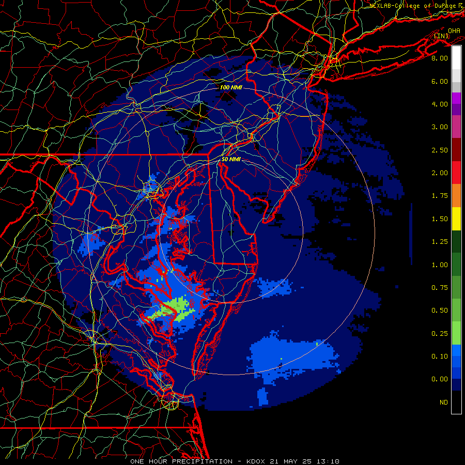Image resolution: width=465 pixels, height=465 pixels.
Task: Pick the bright red legend swatch near 2.00
Action: [x=456, y=173]
